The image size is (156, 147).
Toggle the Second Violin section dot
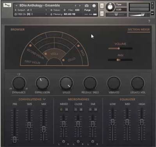(30, 45)
